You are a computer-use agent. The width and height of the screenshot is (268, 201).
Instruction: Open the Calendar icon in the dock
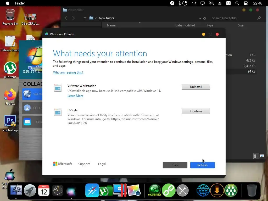point(44,190)
